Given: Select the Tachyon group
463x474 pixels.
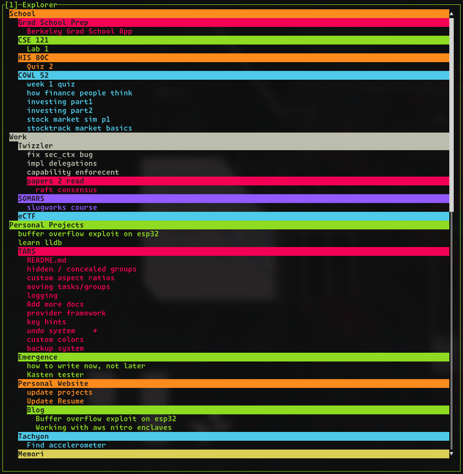Looking at the screenshot, I should tap(234, 436).
